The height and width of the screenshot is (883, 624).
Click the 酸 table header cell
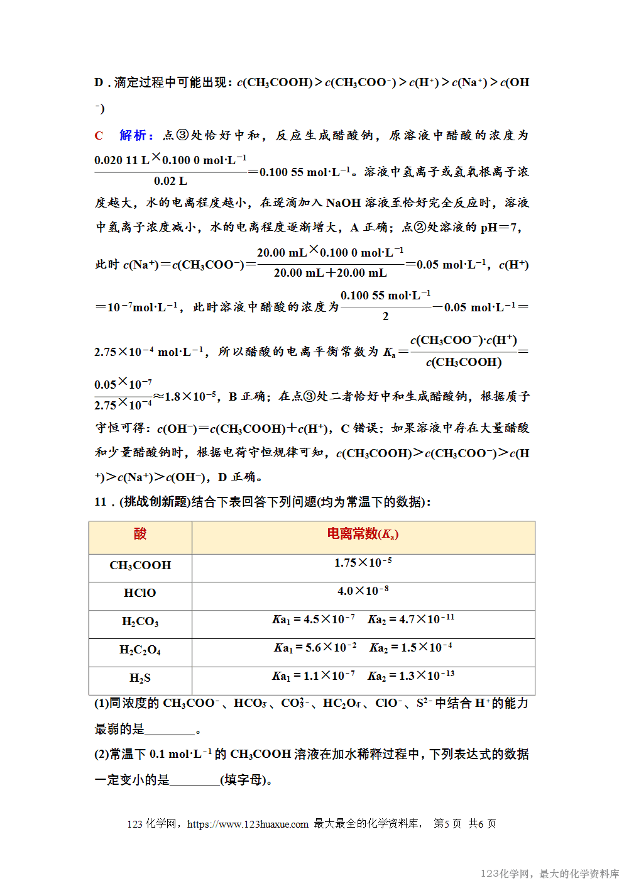[140, 535]
